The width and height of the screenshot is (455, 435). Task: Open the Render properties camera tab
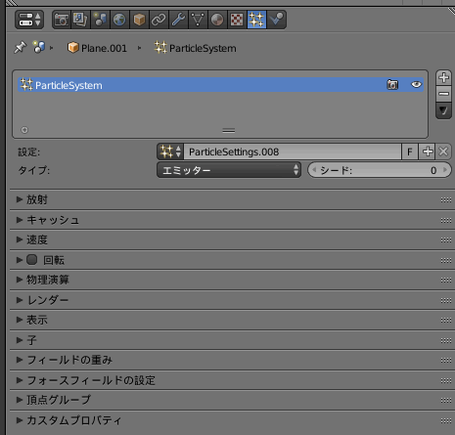pos(62,20)
